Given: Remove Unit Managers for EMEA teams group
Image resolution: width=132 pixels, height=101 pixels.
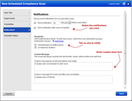Looking at the screenshot, I should tap(35, 45).
